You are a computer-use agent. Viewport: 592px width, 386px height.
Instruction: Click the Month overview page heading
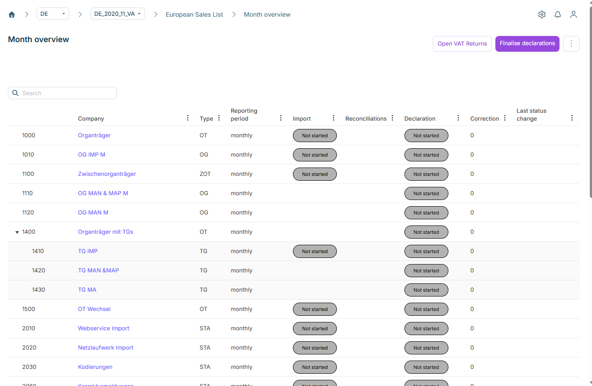coord(39,39)
